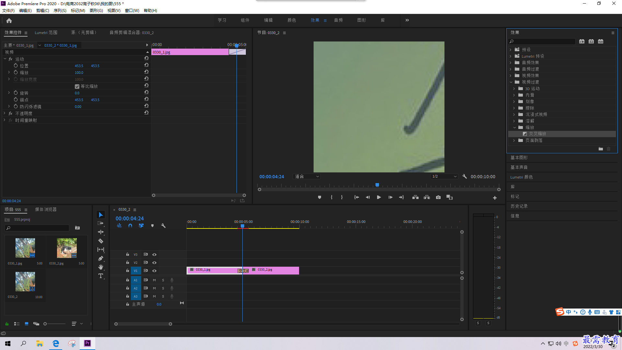Viewport: 622px width, 350px height.
Task: Export frame with camera icon
Action: click(x=438, y=197)
